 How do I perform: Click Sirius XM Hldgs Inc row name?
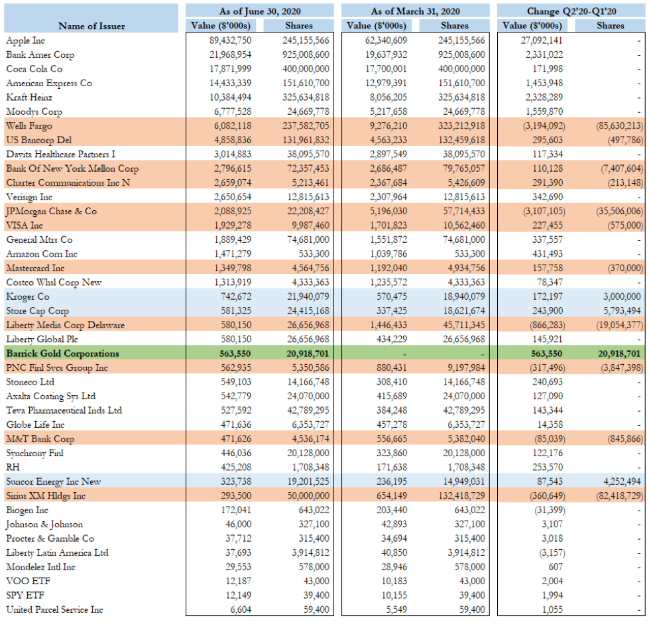coord(46,496)
